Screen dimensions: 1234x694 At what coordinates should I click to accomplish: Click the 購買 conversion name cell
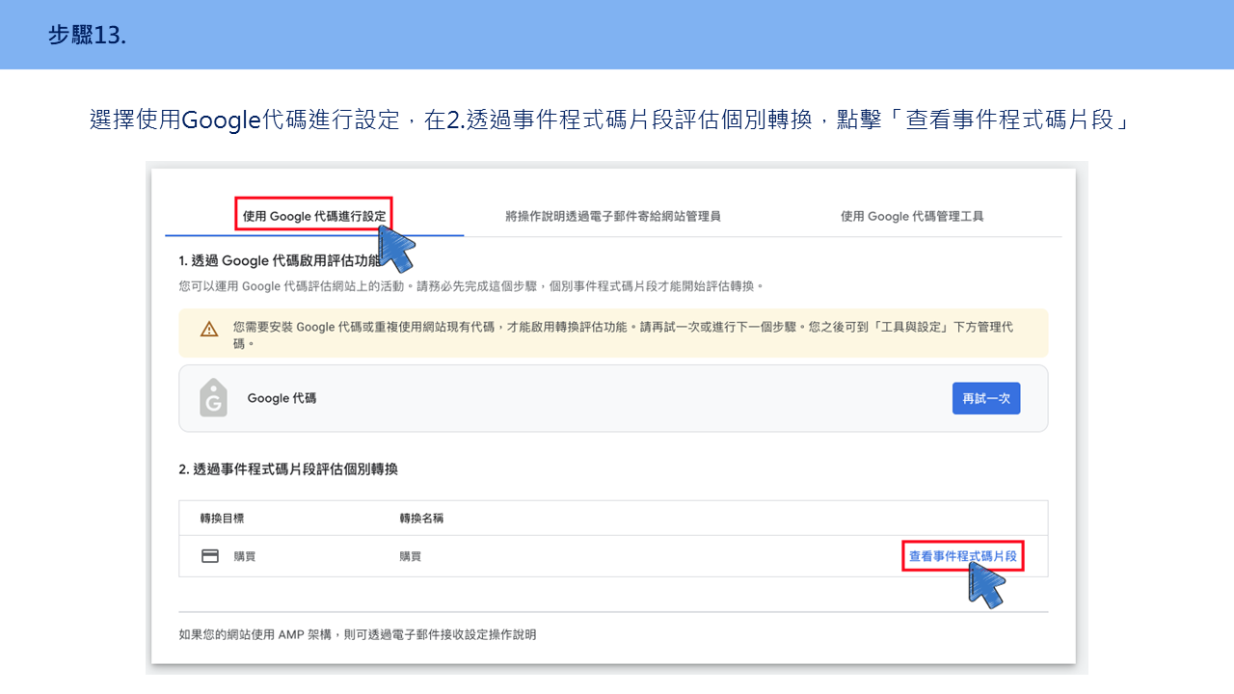pos(410,557)
